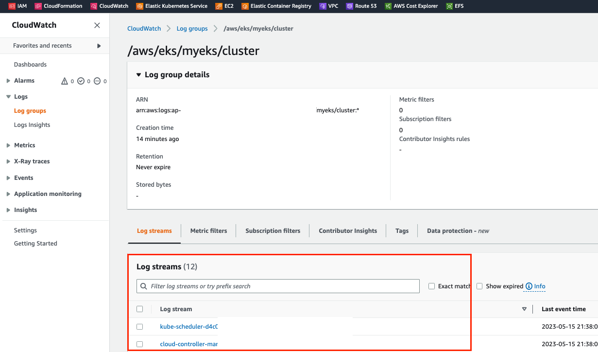Open the CloudFormation shortcut icon
This screenshot has width=598, height=352.
click(38, 6)
